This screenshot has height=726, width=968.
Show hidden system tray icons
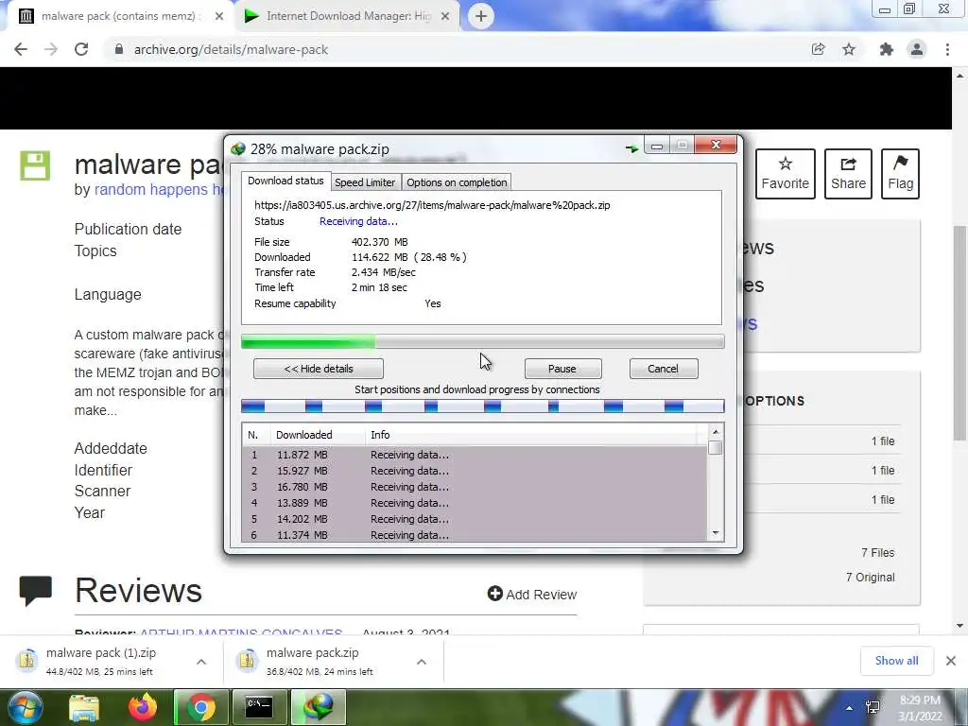850,708
